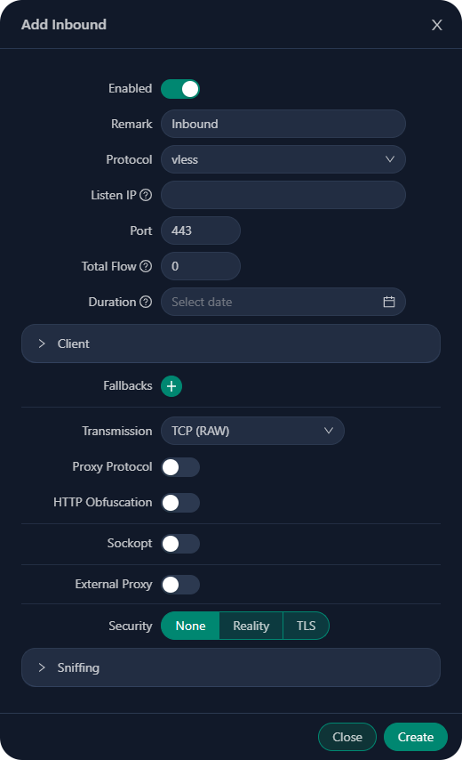This screenshot has height=760, width=462.
Task: Select the TLS security option
Action: pos(306,626)
